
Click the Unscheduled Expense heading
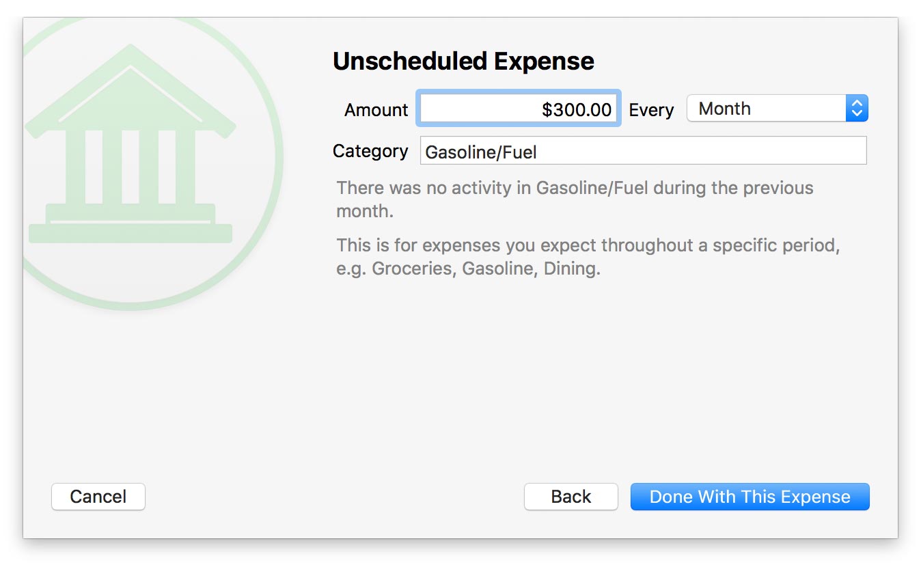(x=463, y=61)
